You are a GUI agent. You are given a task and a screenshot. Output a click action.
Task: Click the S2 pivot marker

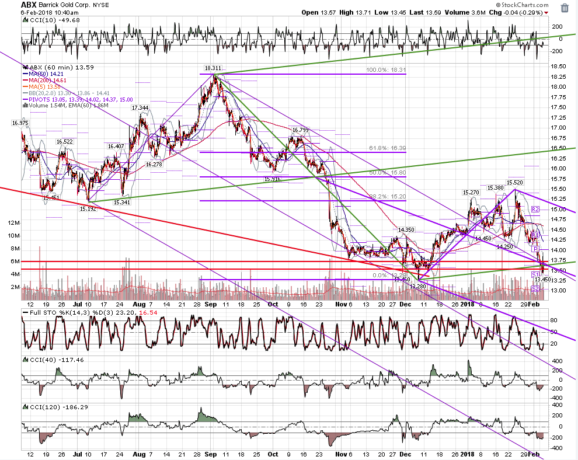coord(535,288)
